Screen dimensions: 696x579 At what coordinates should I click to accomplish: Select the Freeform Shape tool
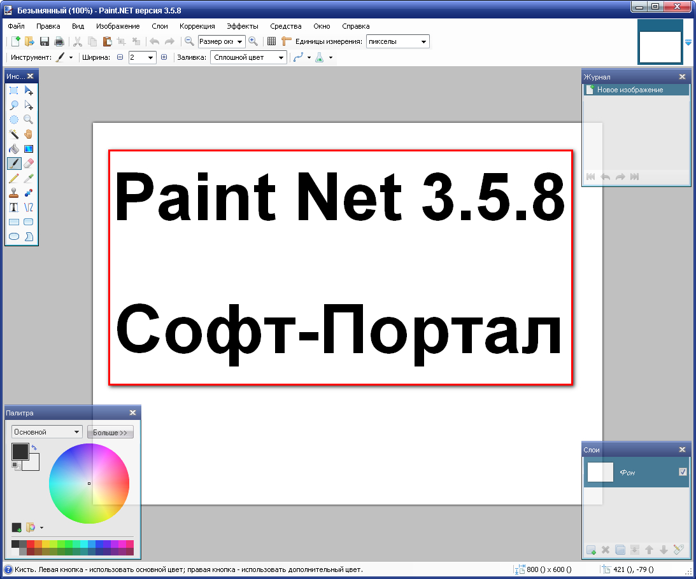click(x=29, y=237)
